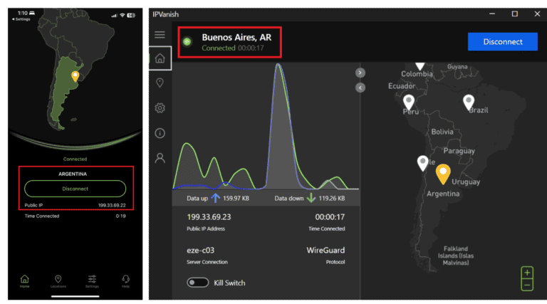This screenshot has width=547, height=304.
Task: Tap the Settings tab in mobile app
Action: (92, 281)
